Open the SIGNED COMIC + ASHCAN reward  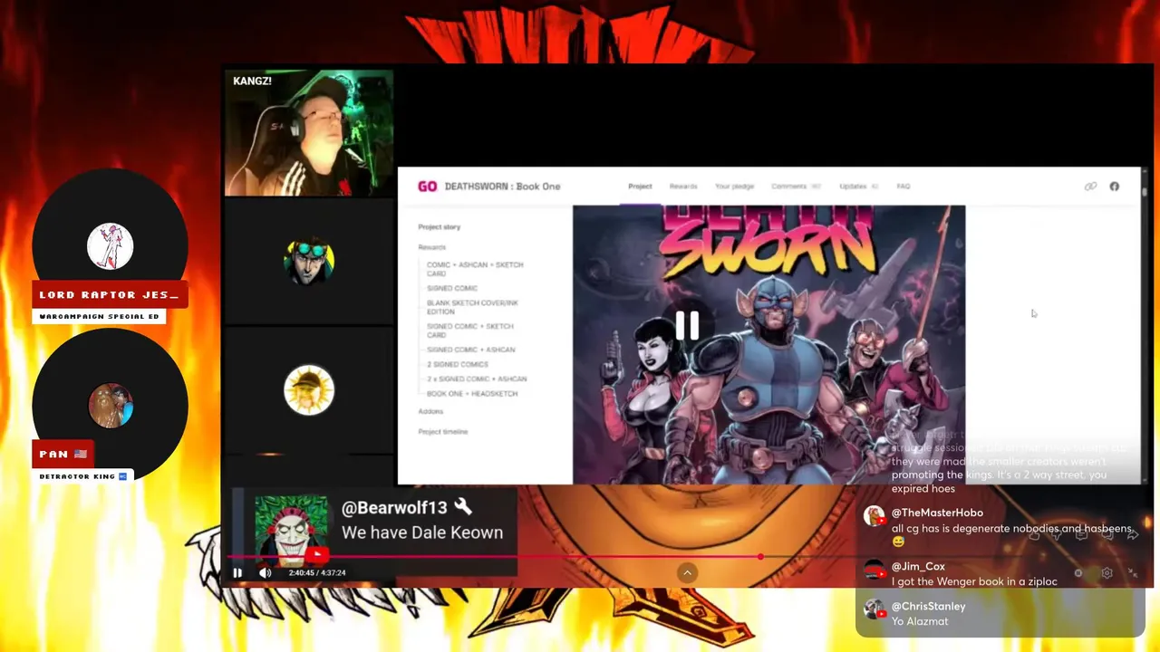[x=471, y=350]
